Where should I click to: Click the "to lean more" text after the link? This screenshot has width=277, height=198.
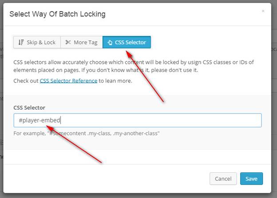tap(115, 81)
